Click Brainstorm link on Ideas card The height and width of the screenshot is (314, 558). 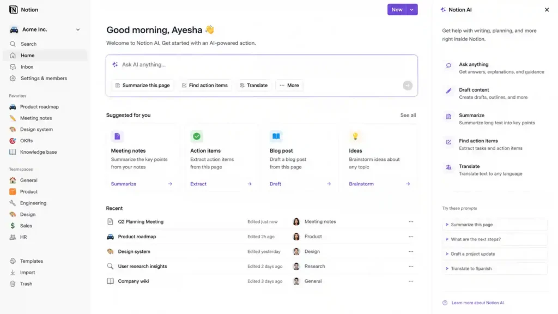361,184
